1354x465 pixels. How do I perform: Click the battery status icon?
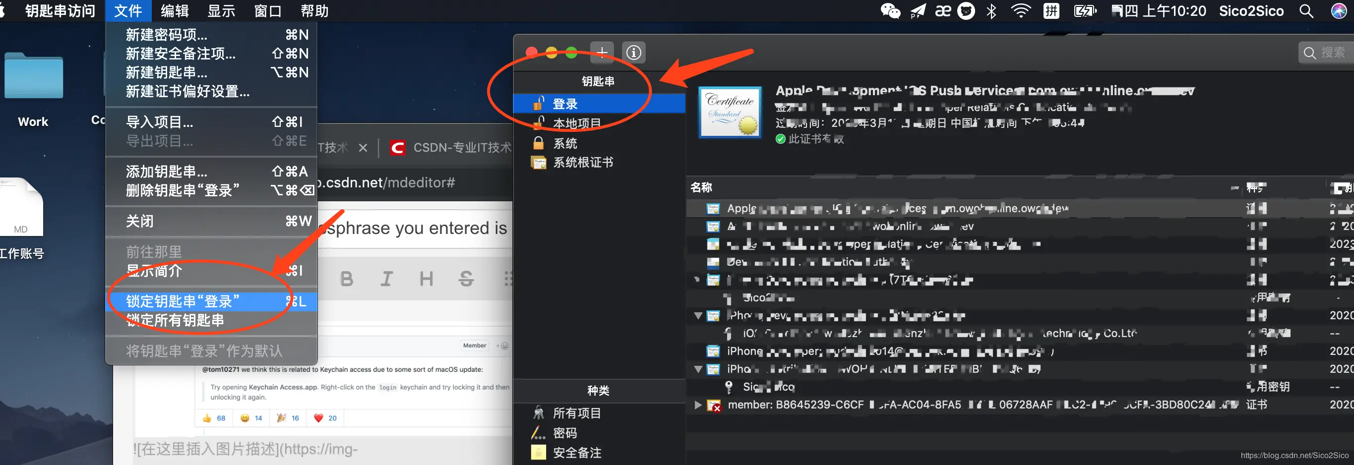(x=1085, y=10)
